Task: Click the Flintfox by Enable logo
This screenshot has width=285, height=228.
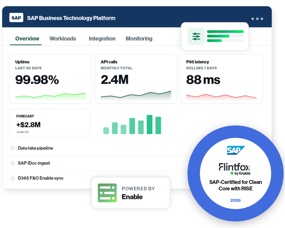Action: (235, 169)
